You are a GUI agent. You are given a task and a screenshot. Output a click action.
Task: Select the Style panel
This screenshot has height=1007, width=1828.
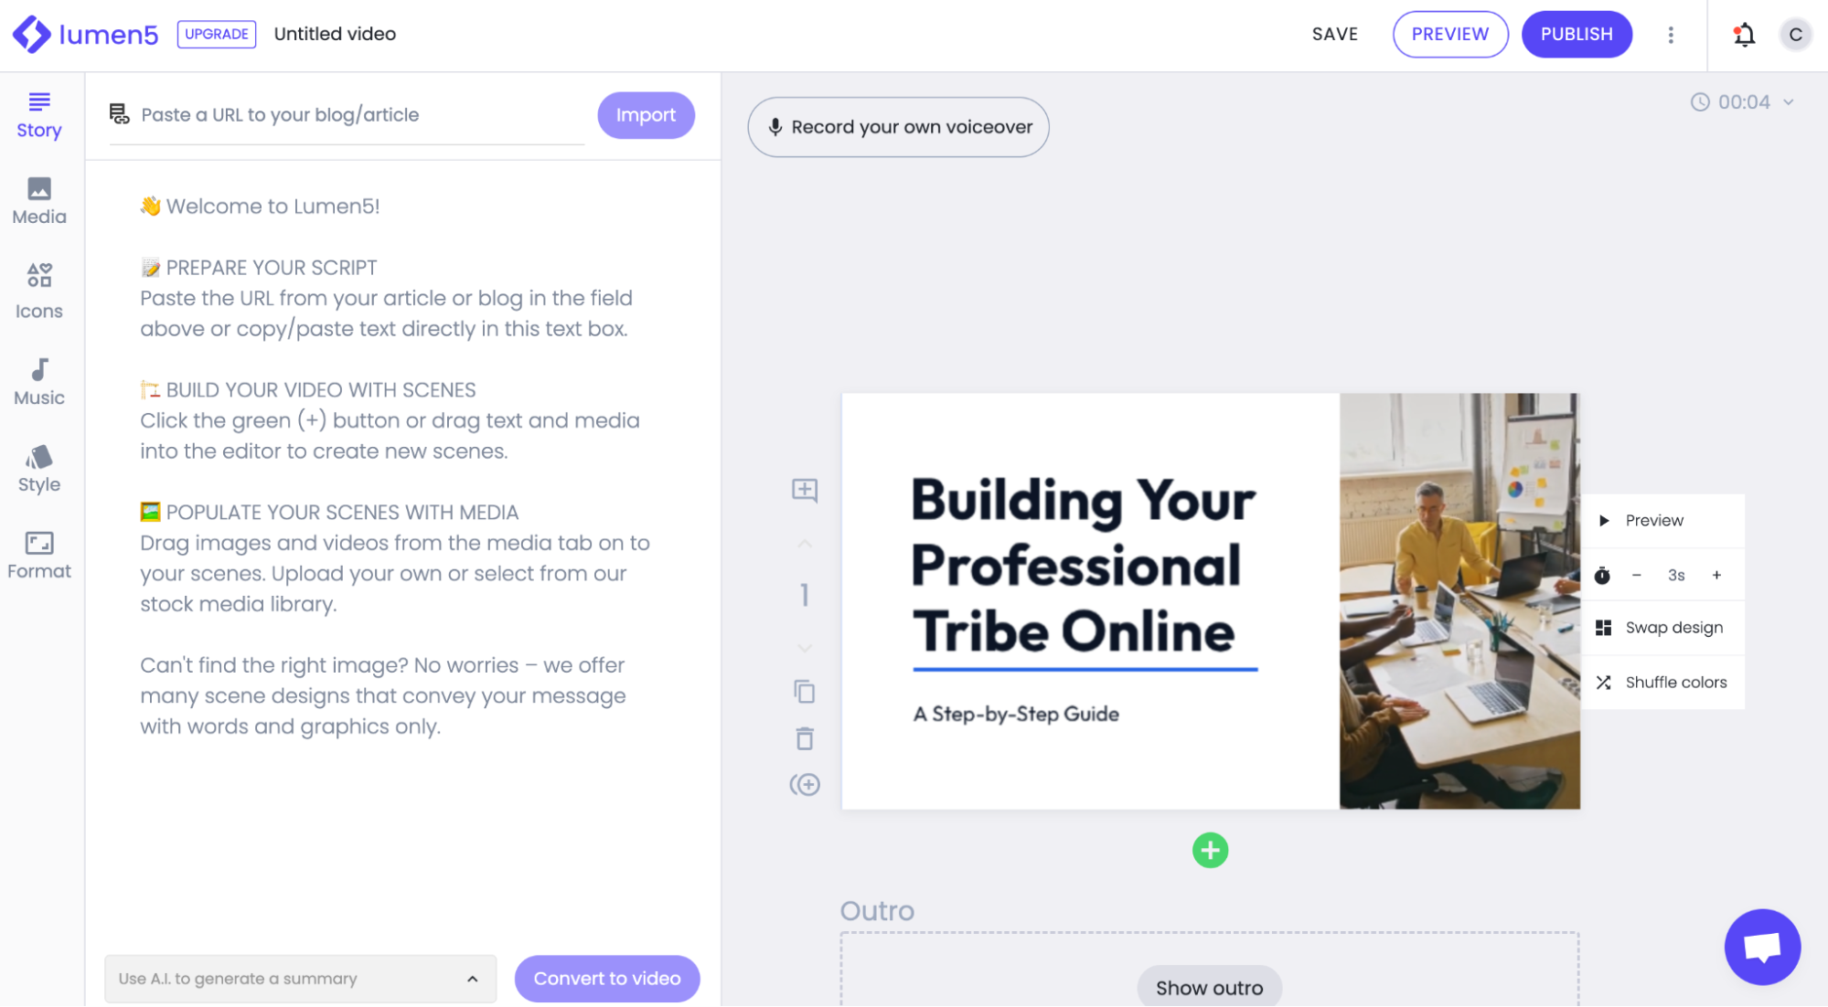coord(38,469)
